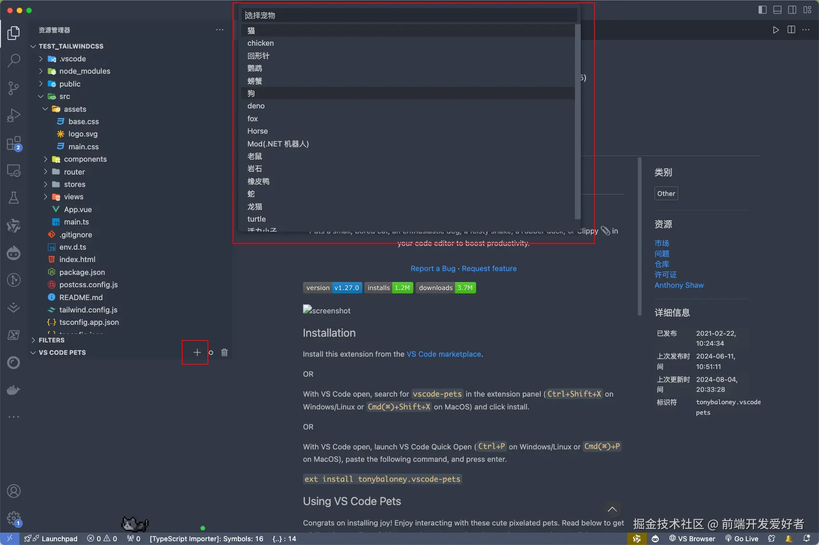Follow the VS Code marketplace link

444,354
